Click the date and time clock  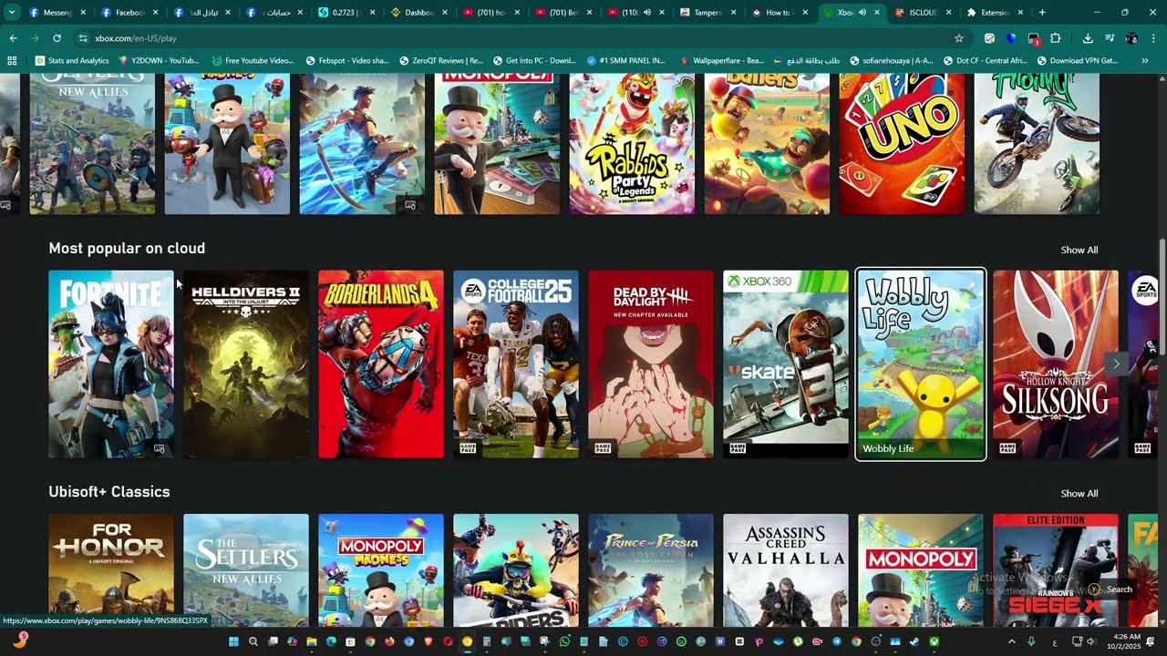1127,641
